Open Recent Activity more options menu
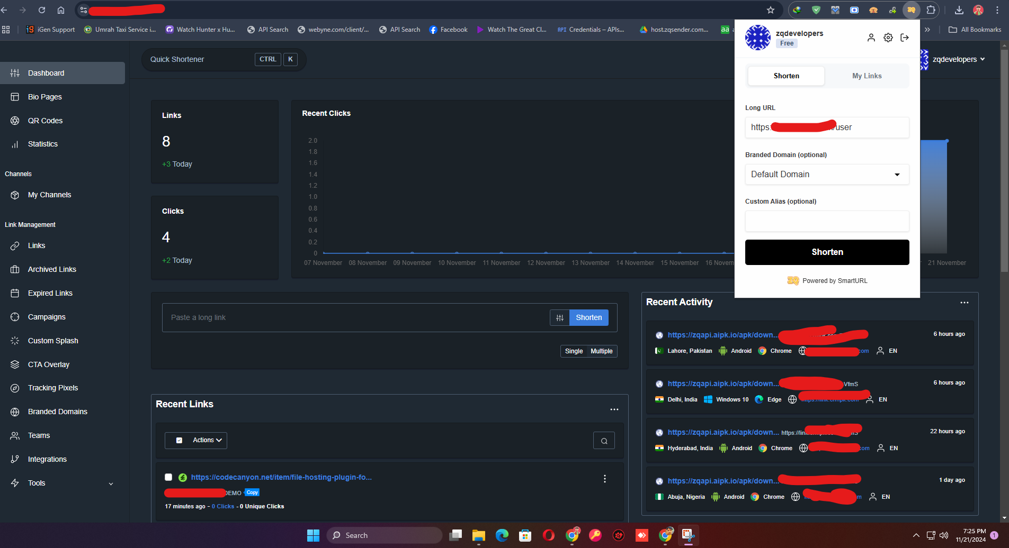Viewport: 1009px width, 548px height. (964, 303)
